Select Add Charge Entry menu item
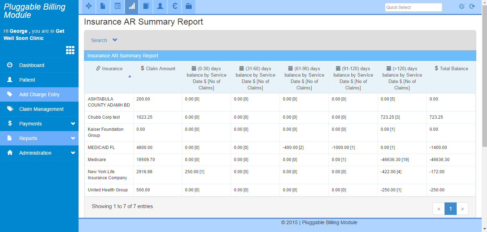The image size is (487, 232). (x=39, y=94)
